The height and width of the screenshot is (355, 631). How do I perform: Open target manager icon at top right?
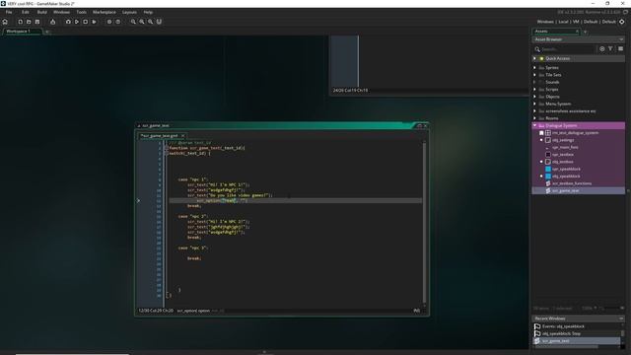point(622,22)
